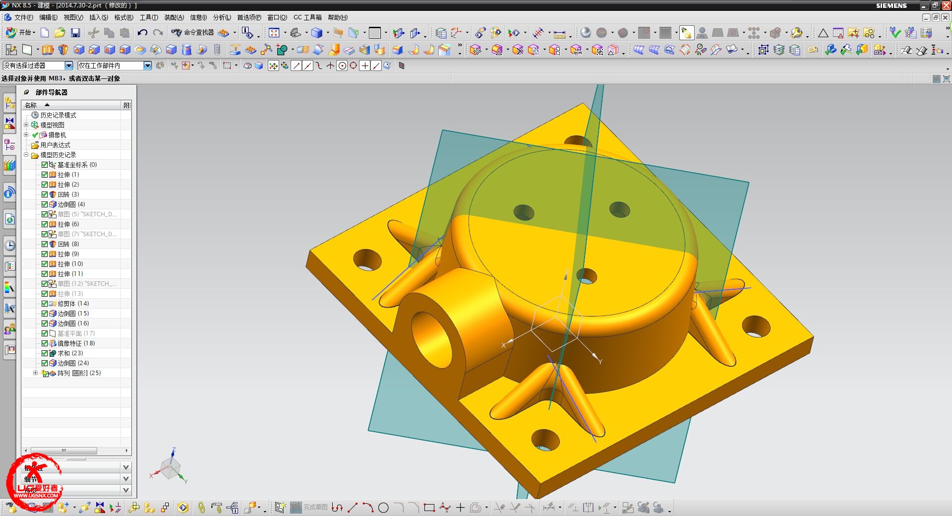Toggle the 修剪体 (14) checkbox
This screenshot has width=952, height=516.
(x=45, y=304)
